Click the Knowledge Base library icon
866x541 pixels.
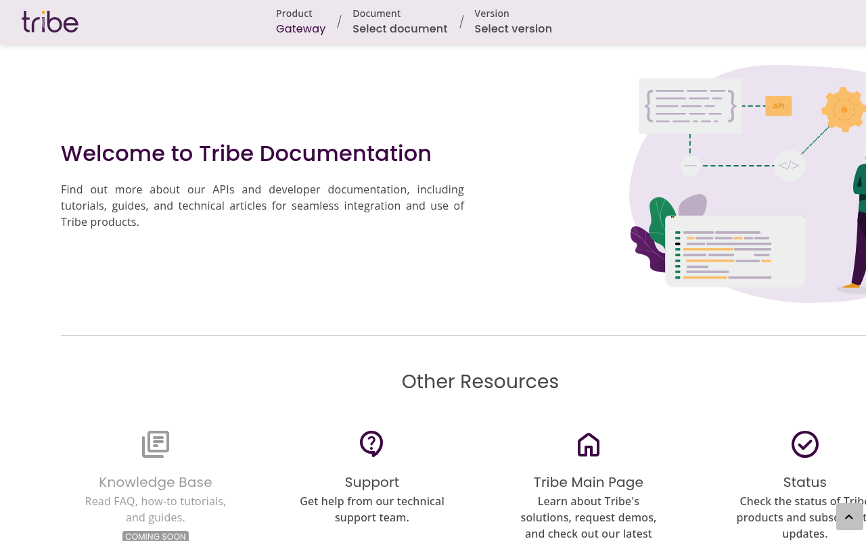point(156,444)
